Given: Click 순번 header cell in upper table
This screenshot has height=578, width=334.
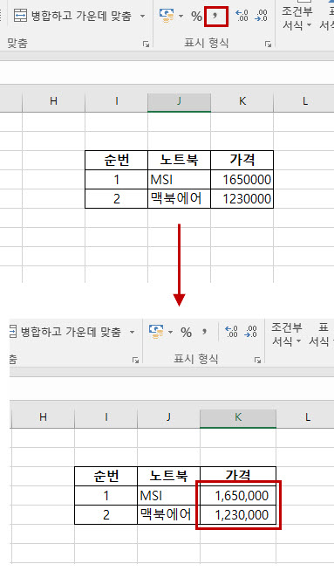Looking at the screenshot, I should pos(116,160).
